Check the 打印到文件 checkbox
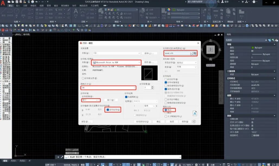 83,78
